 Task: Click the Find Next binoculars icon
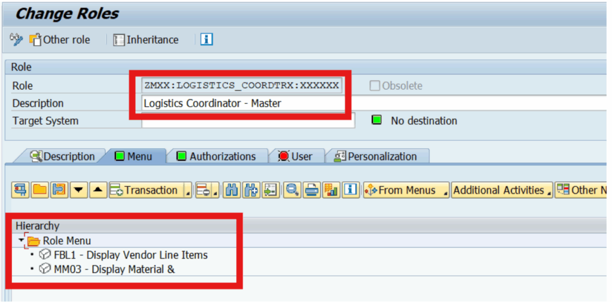click(x=250, y=190)
